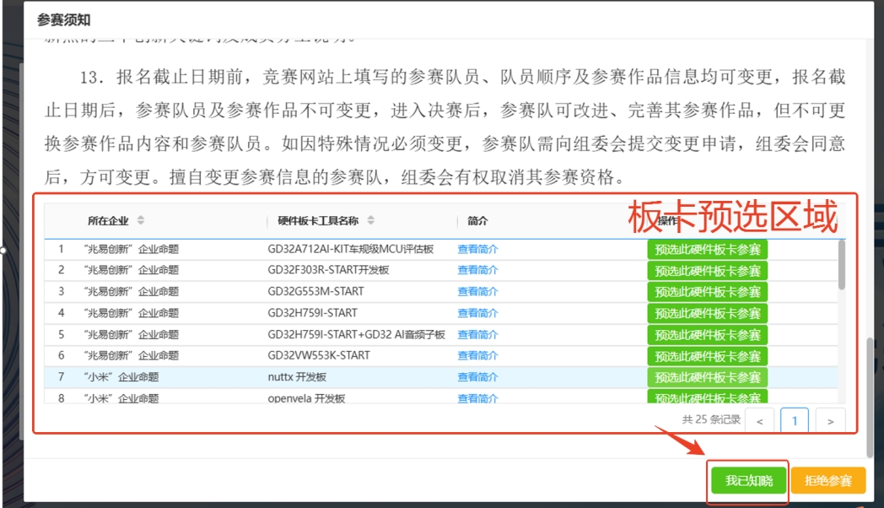Screen dimensions: 884x508
Task: Click the 简介 column header
Action: click(477, 221)
